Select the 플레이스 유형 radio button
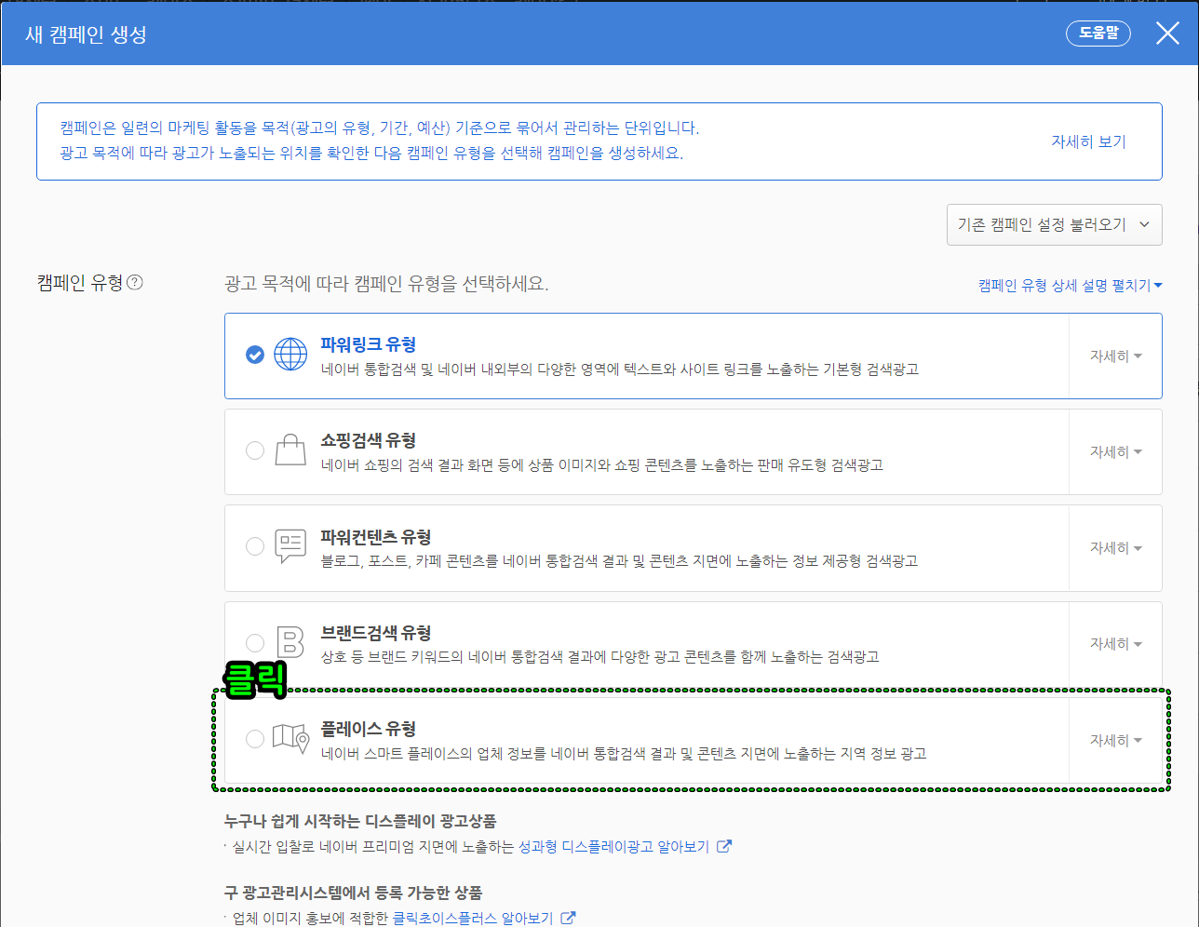Viewport: 1199px width, 927px height. 255,739
